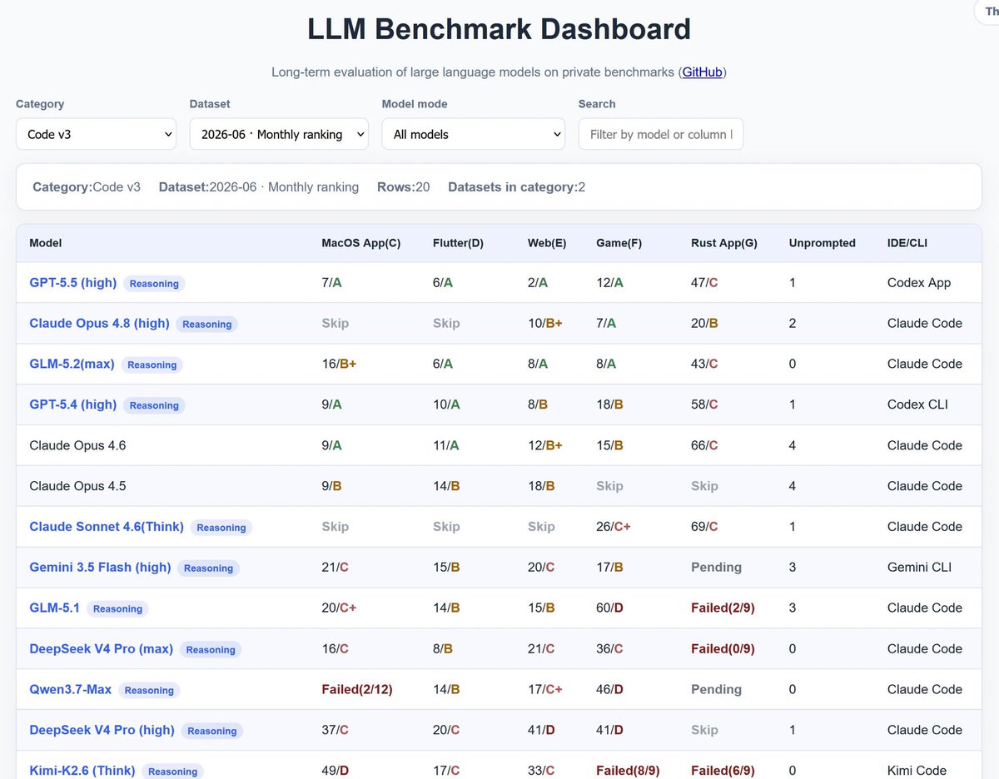This screenshot has height=779, width=999.
Task: Select the Claude Opus 4.6 model name
Action: tap(77, 445)
